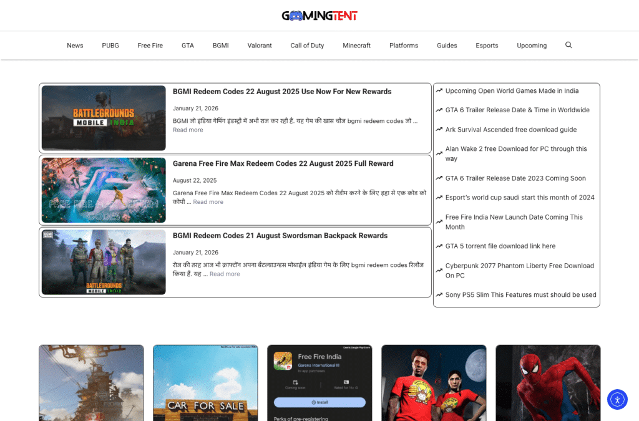Open the Free Fire India Play Store card
The height and width of the screenshot is (421, 639).
319,383
